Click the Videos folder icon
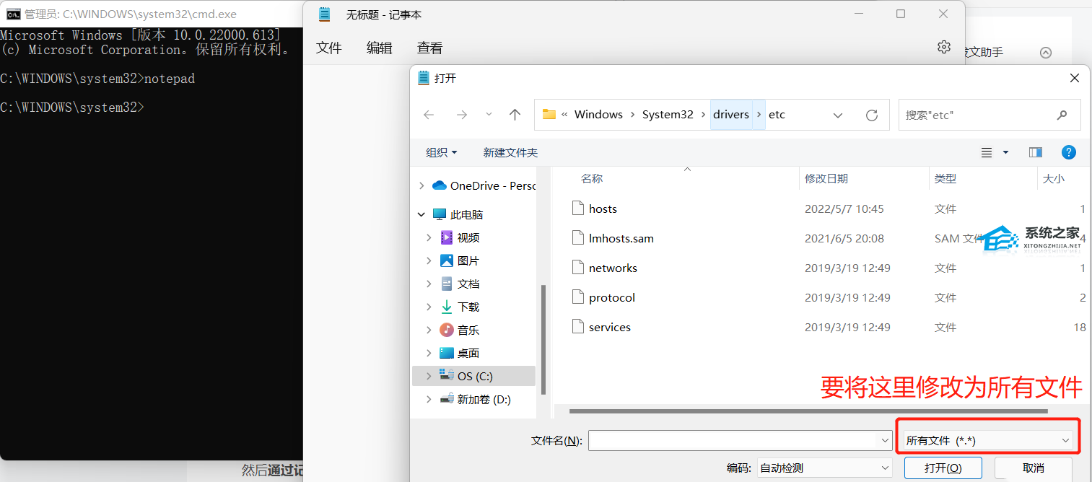The width and height of the screenshot is (1092, 482). [x=447, y=237]
